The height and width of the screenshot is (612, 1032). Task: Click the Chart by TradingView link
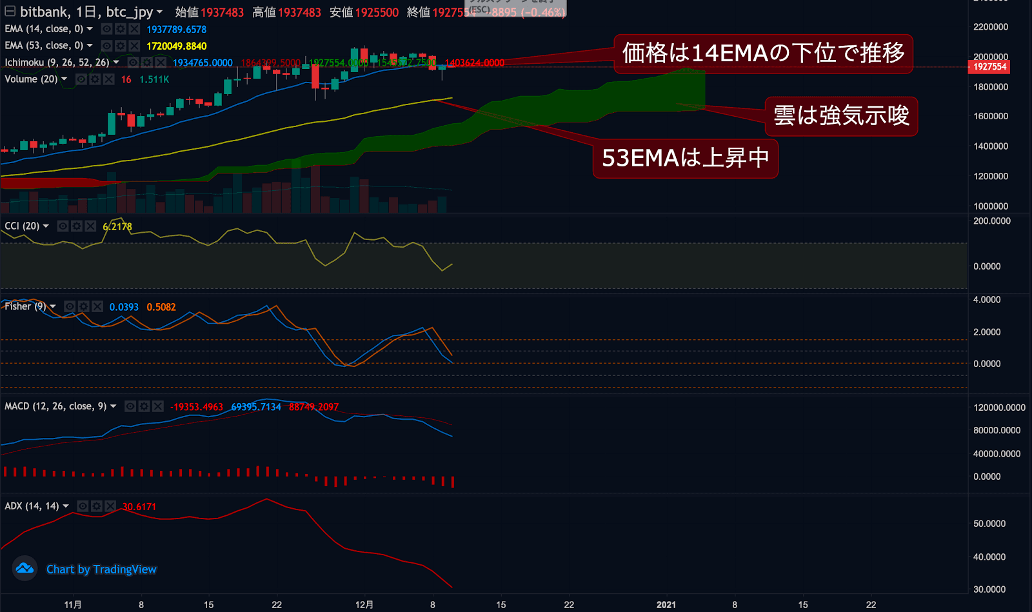(101, 569)
